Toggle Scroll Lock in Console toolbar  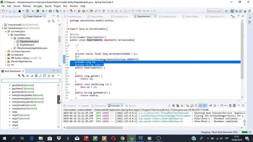(x=192, y=106)
